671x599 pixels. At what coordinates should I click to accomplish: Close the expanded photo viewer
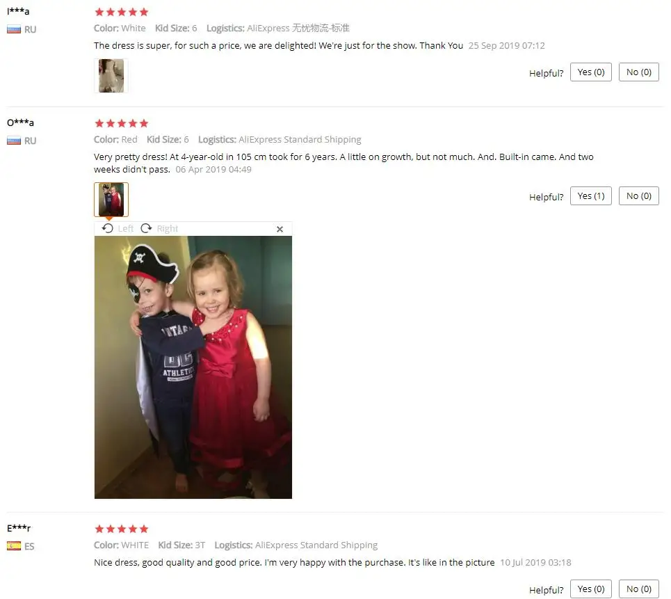coord(280,229)
